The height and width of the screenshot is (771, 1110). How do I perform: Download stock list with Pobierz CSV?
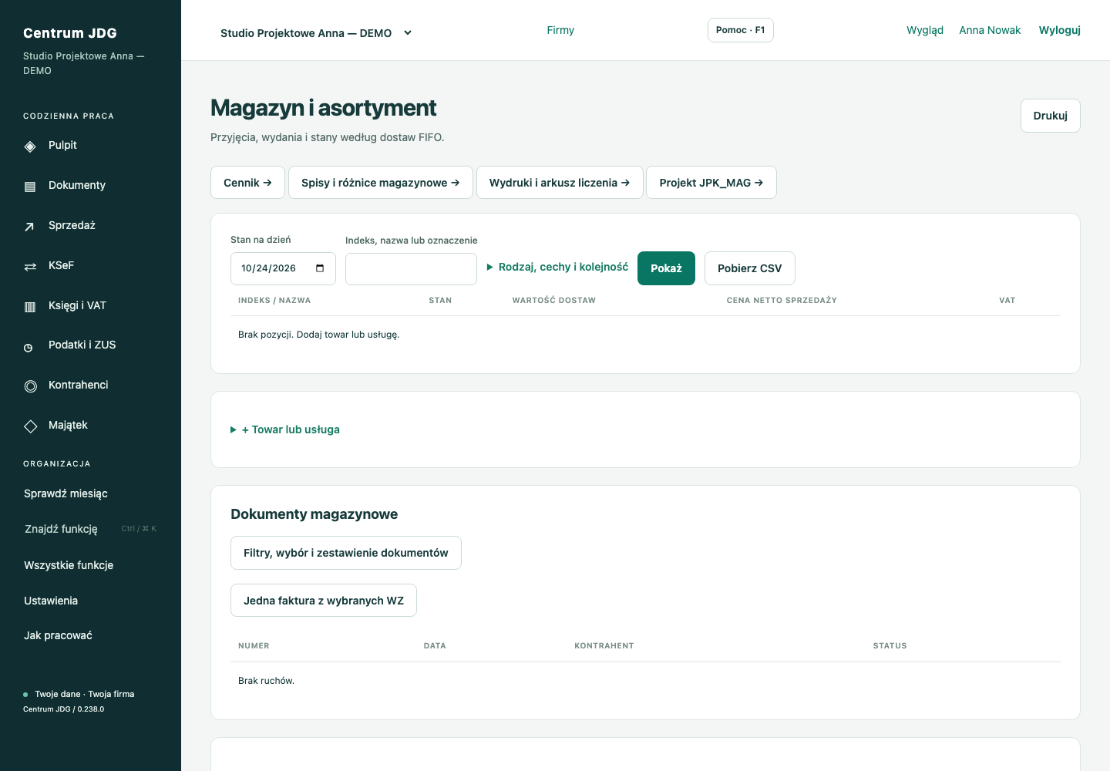point(750,268)
